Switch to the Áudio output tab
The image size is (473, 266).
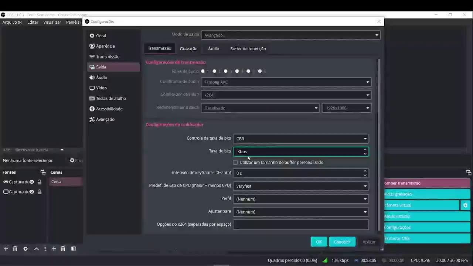214,49
